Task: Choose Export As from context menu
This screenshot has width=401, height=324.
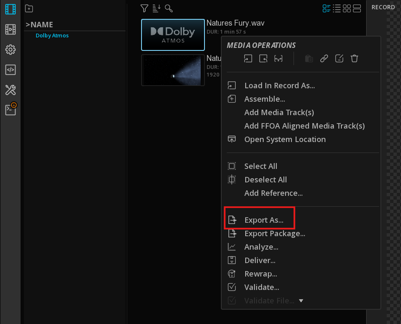Action: (x=264, y=220)
